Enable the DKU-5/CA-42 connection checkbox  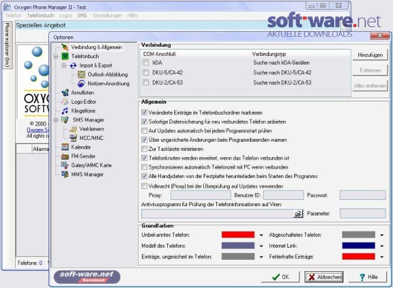pos(145,73)
